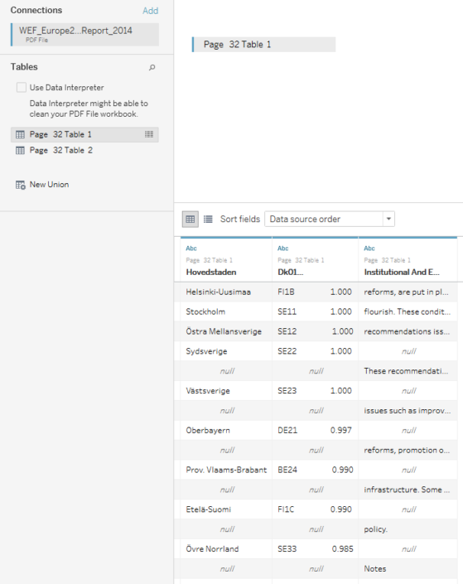Select the WEF_Europe2...Report_2014 PDF connection
Viewport: 463px width, 584px height.
pos(85,34)
